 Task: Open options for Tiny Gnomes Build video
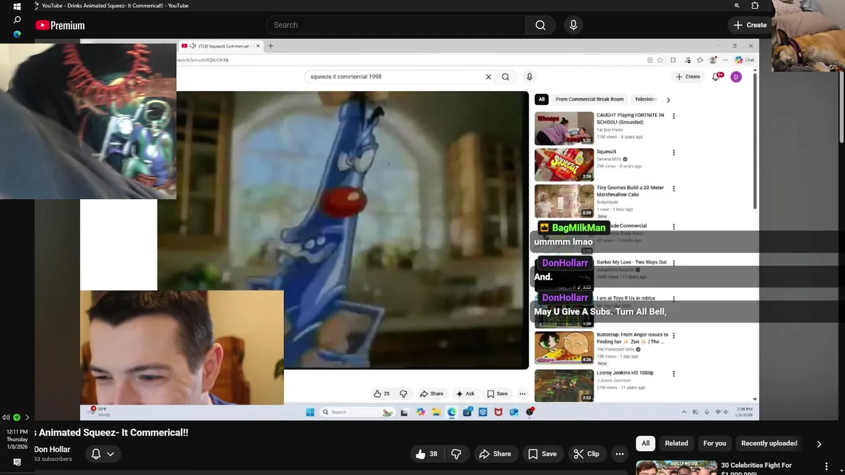673,189
